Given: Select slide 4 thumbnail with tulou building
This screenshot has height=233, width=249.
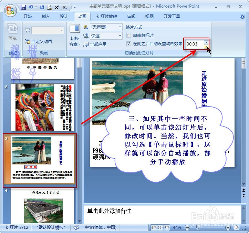Looking at the screenshot, I should tap(42, 206).
